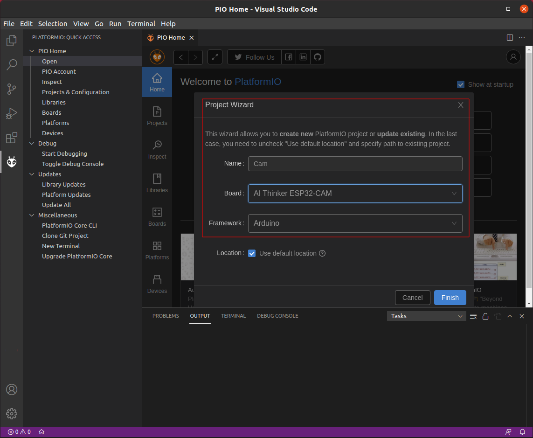Click Finish in Project Wizard
This screenshot has height=438, width=533.
450,298
